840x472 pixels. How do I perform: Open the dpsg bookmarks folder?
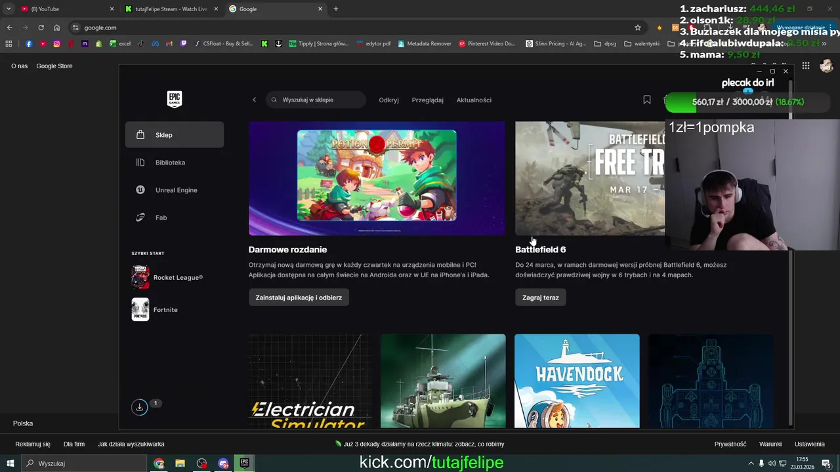[x=605, y=44]
